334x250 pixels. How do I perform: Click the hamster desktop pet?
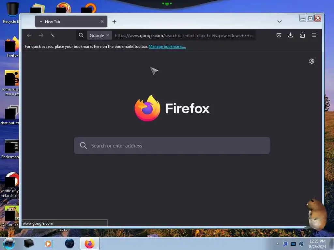316,214
